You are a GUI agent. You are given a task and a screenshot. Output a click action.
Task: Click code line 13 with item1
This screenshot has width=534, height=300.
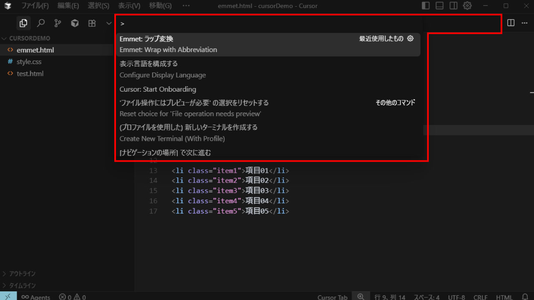pyautogui.click(x=230, y=170)
